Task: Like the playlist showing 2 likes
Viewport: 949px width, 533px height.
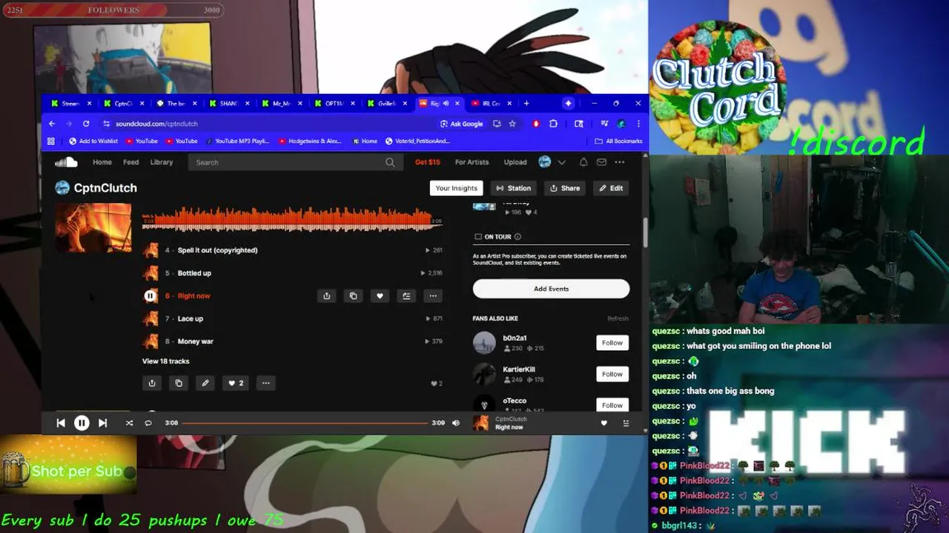Action: (236, 383)
